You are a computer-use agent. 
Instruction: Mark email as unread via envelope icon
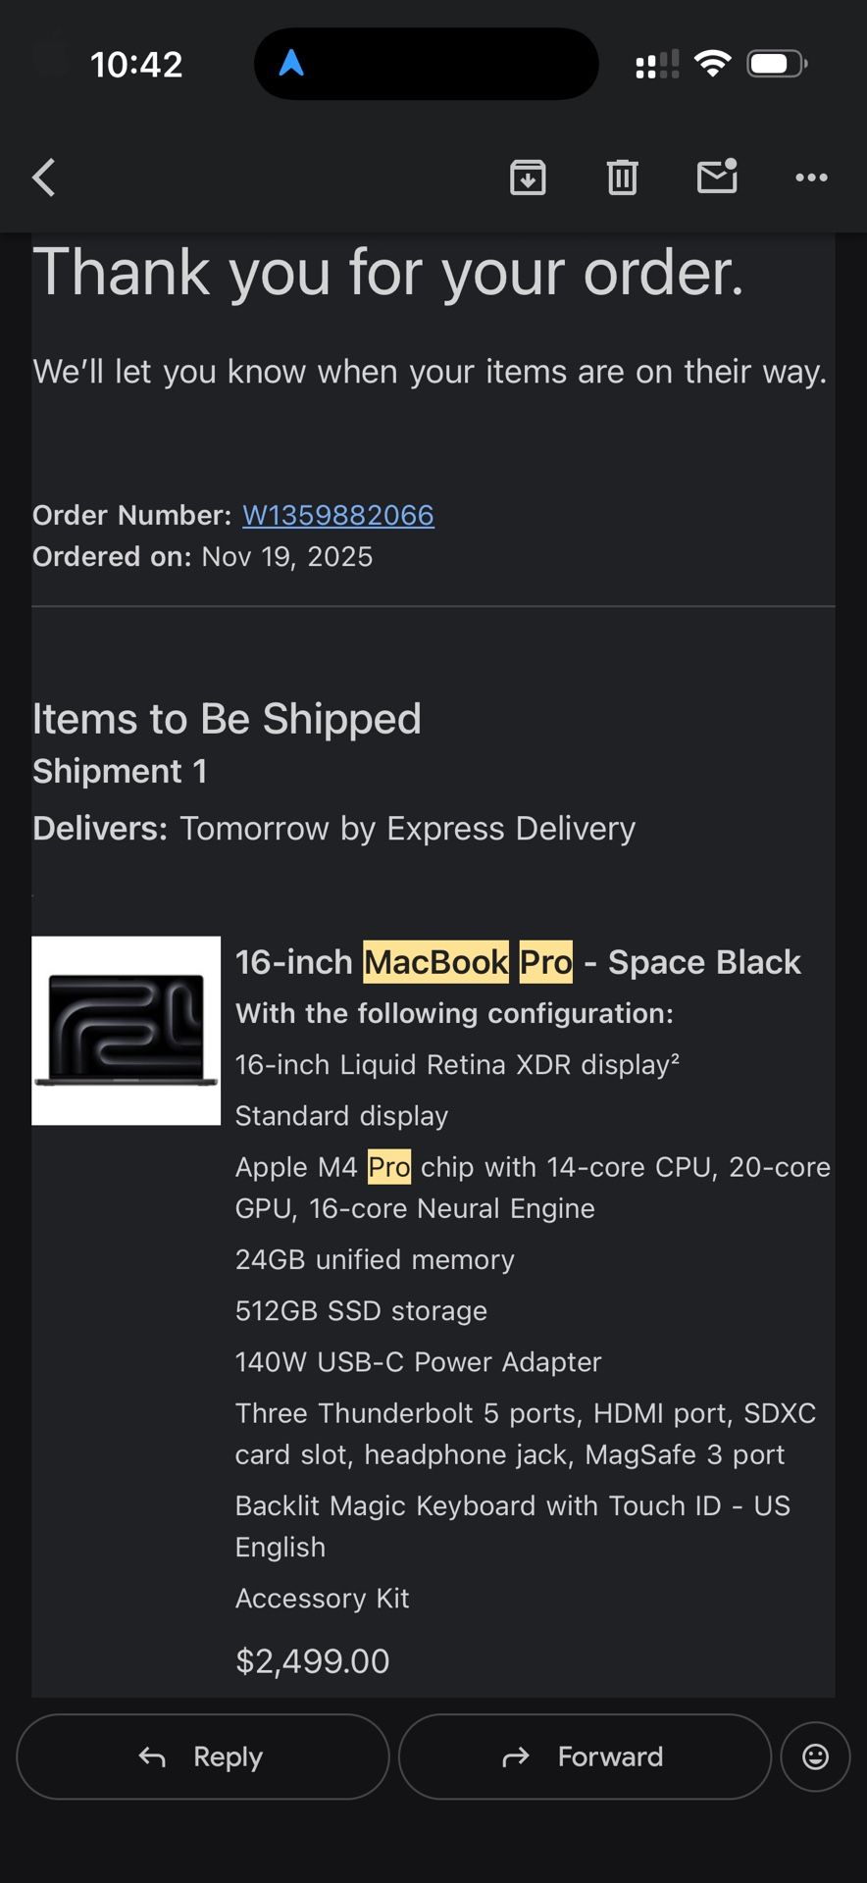click(x=717, y=177)
